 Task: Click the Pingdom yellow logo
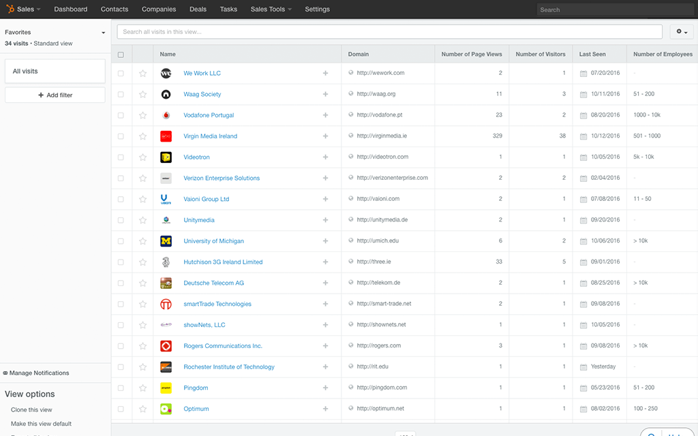tap(166, 388)
